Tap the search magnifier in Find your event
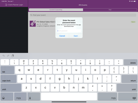 (x=31, y=15)
